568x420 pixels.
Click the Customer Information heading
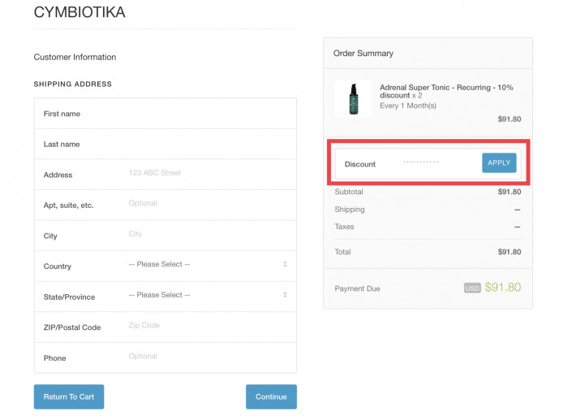click(75, 57)
